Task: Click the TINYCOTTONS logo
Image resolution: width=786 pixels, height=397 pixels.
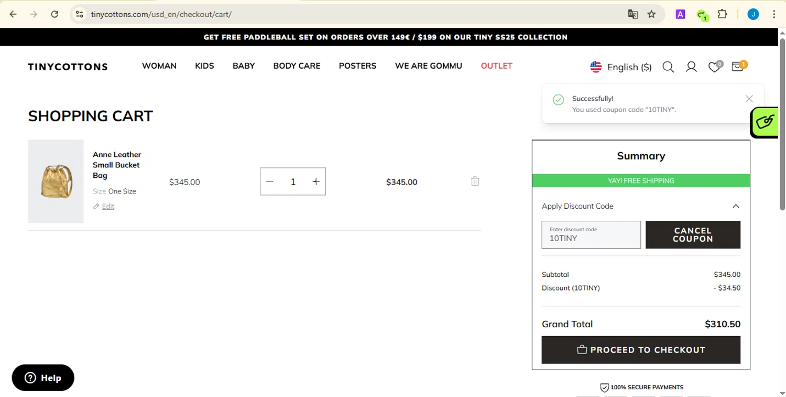Action: (x=68, y=67)
